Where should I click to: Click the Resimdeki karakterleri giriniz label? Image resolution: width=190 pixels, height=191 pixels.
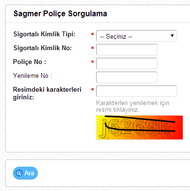click(x=47, y=93)
